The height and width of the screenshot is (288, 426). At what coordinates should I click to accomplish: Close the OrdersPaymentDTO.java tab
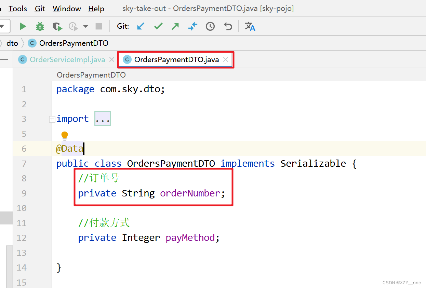pos(226,60)
